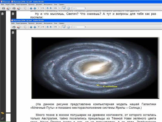Open Просмотр menu in page 49 window
Screen dimensions: 162x122
pyautogui.click(x=31, y=23)
